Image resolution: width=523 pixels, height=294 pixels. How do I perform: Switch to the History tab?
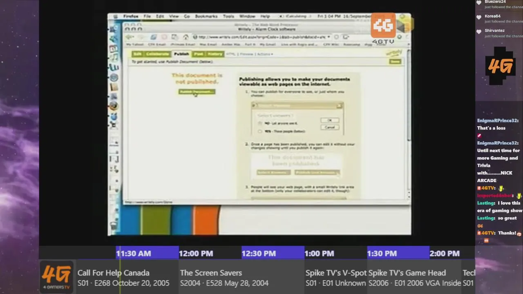click(x=215, y=54)
